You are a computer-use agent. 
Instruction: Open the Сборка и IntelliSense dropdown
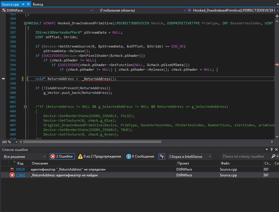(190, 156)
